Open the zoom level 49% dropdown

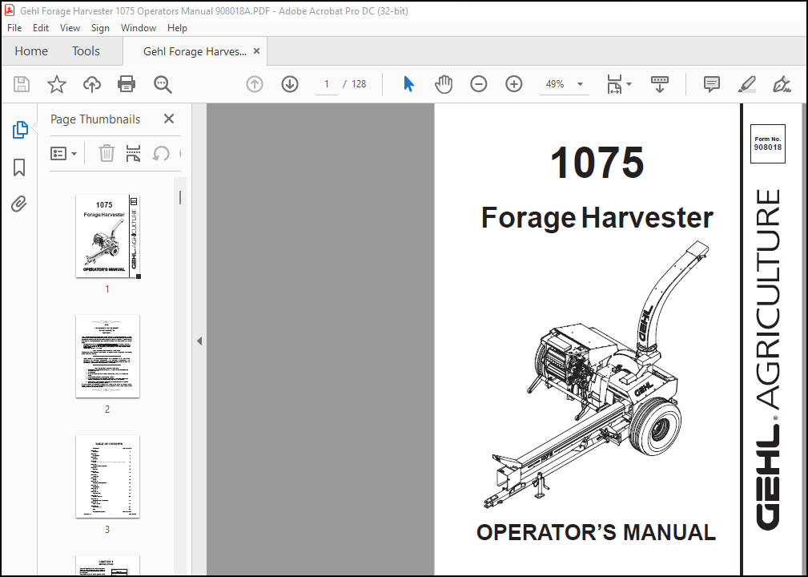581,84
